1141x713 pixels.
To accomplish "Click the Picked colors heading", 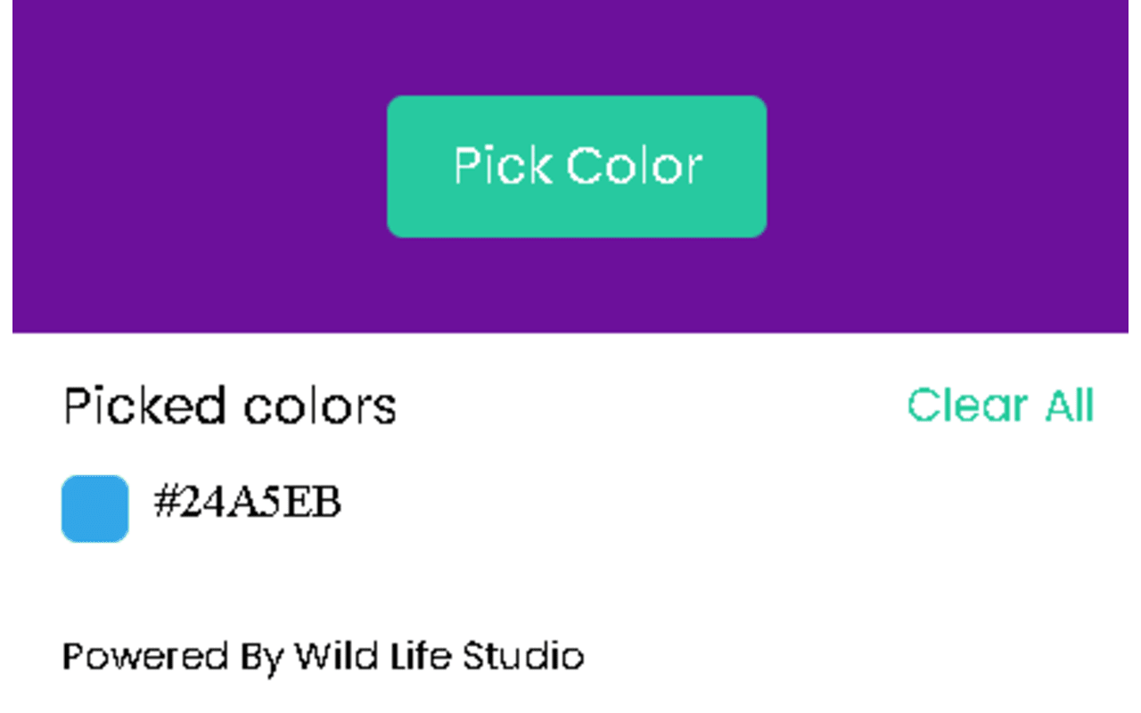I will tap(230, 406).
